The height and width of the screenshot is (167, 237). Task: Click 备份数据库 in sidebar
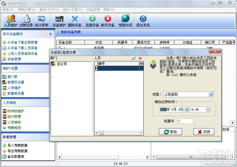tap(16, 157)
